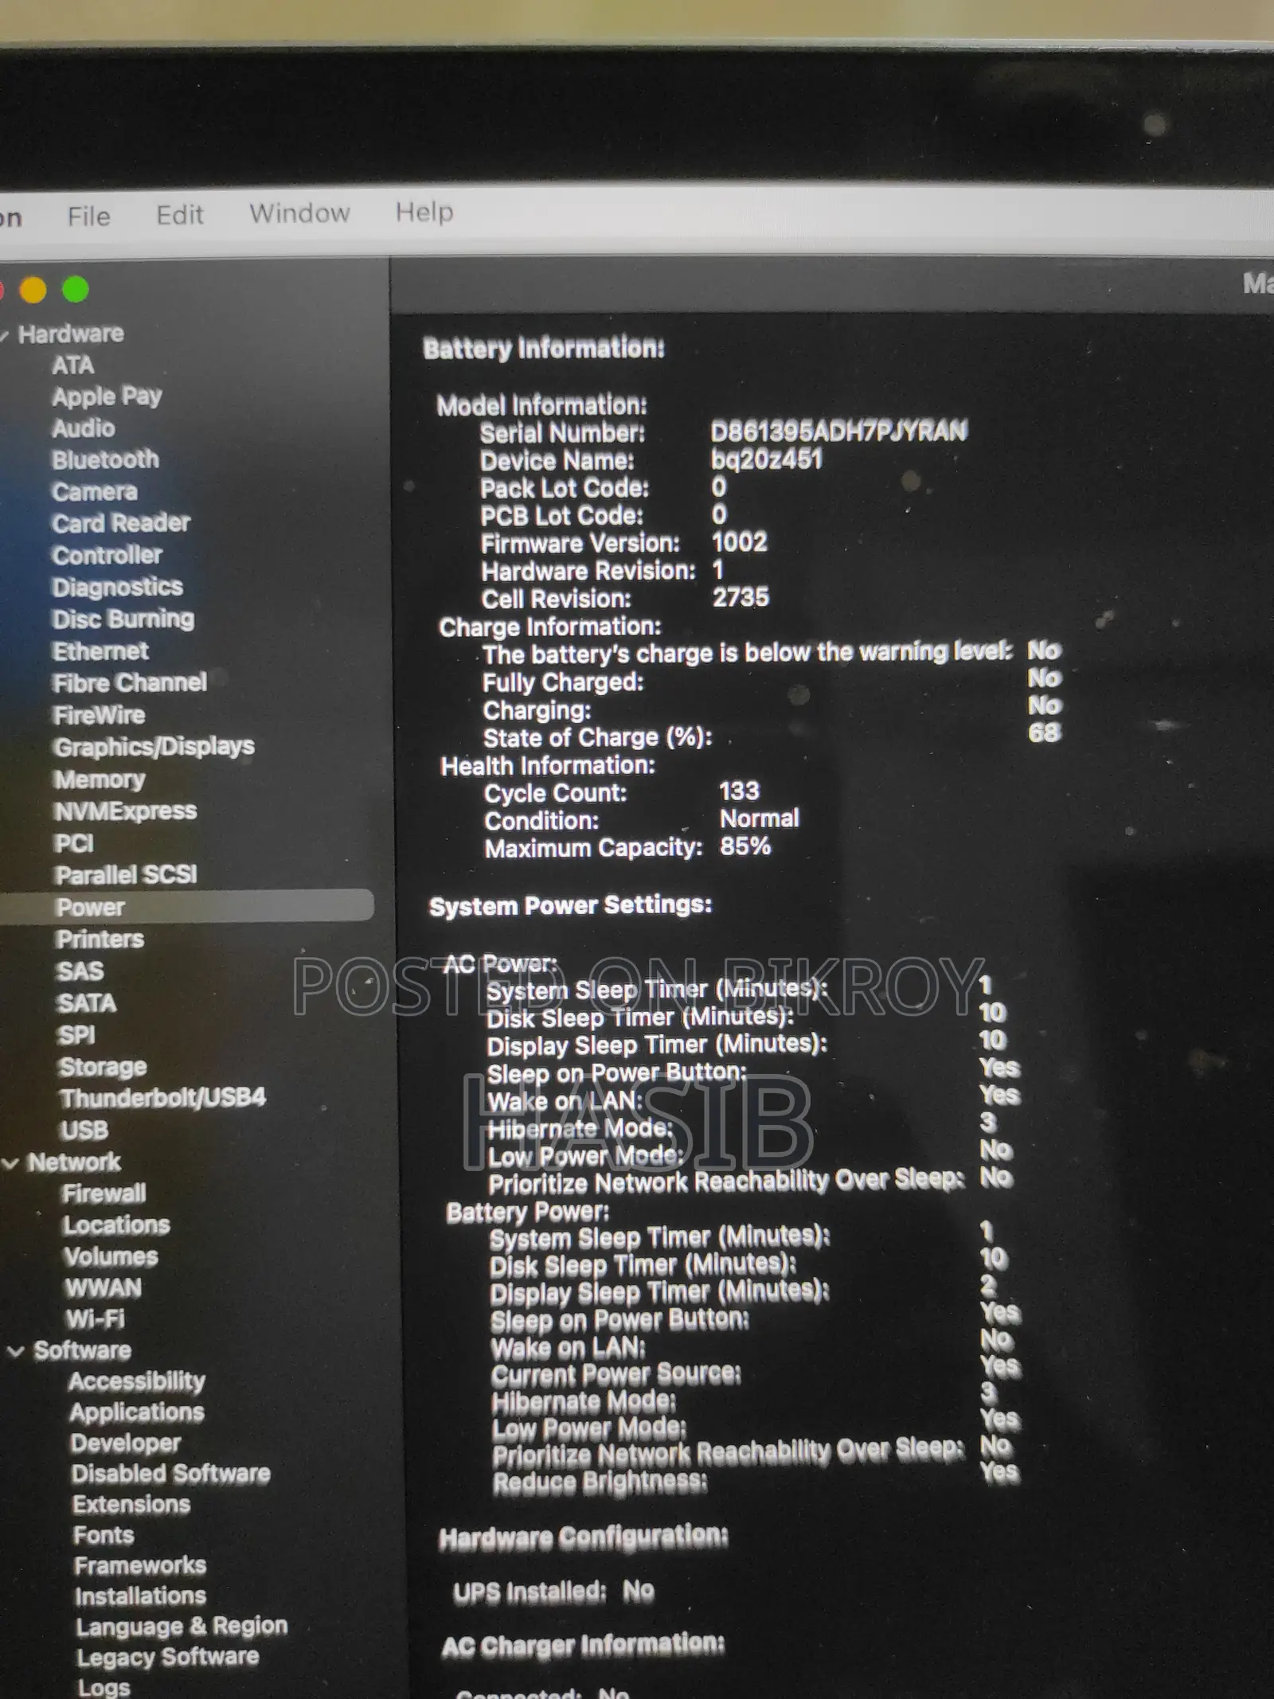Select SPI in the sidebar

pyautogui.click(x=76, y=1035)
